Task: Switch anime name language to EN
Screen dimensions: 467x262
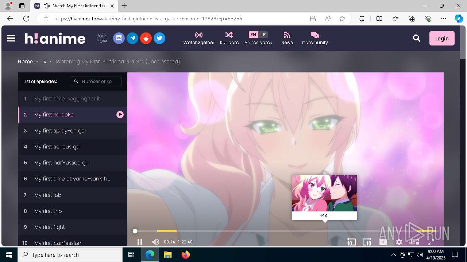Action: click(253, 35)
